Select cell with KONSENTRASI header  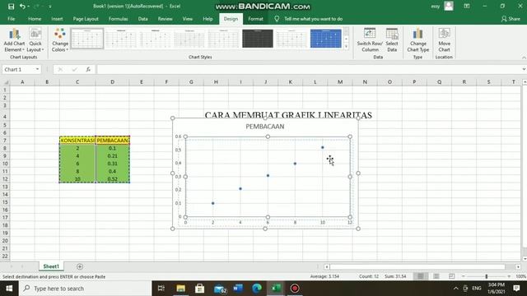coord(77,141)
